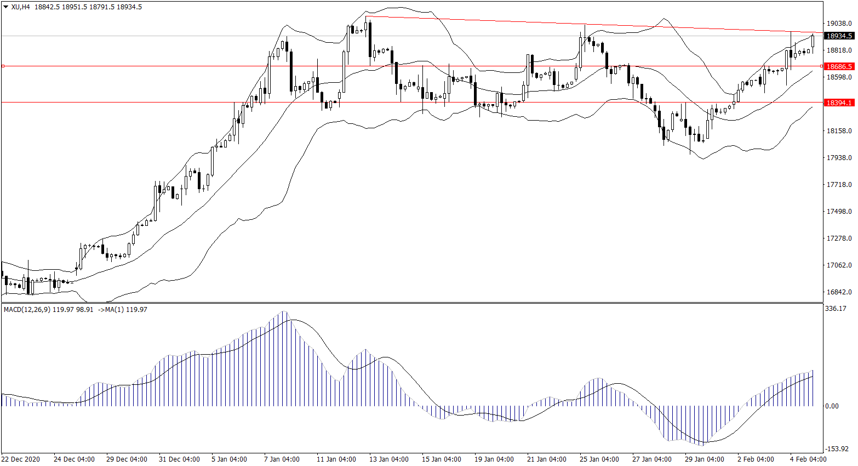Image resolution: width=858 pixels, height=466 pixels.
Task: Click the 4 Feb 04:00 time axis label
Action: tap(808, 459)
